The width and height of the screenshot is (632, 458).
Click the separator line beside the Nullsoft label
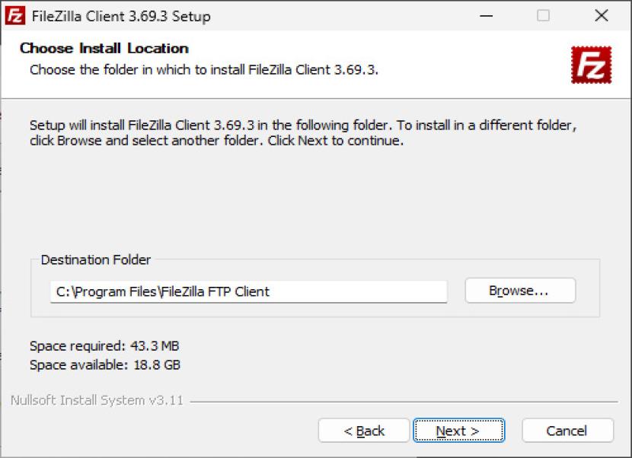(x=404, y=401)
